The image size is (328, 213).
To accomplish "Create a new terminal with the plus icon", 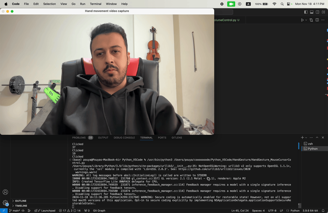I will [302, 138].
